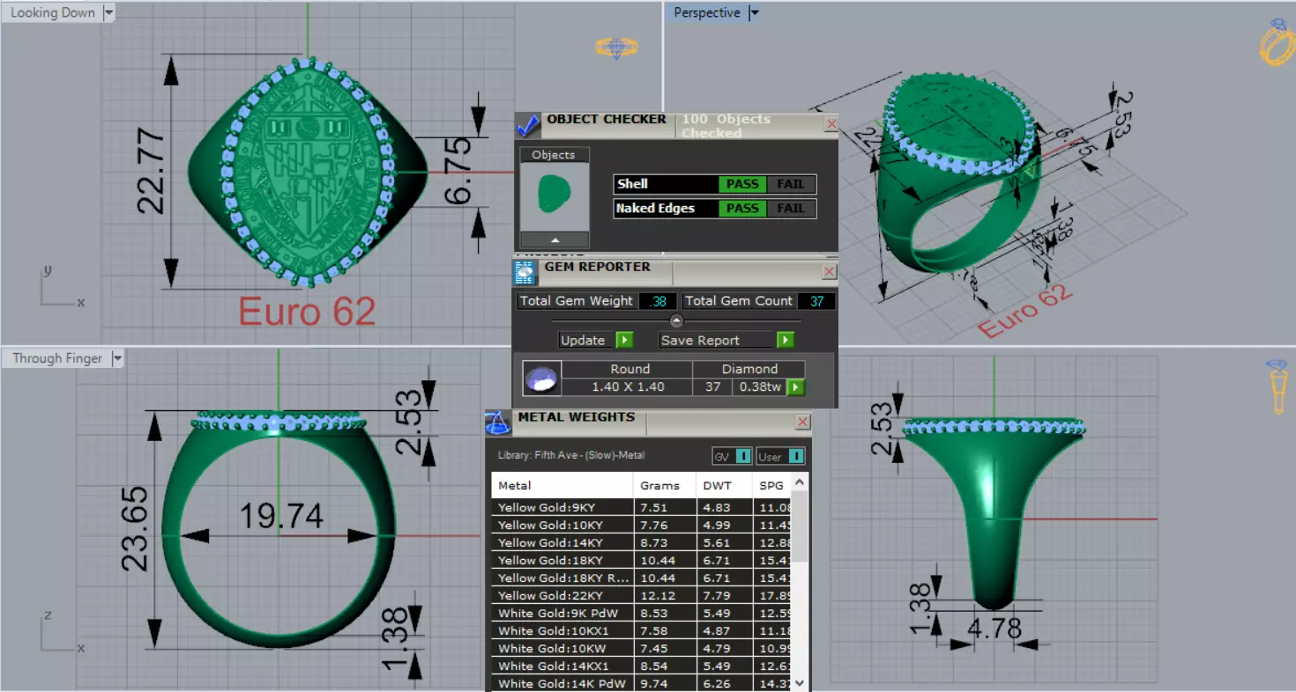
Task: Click FAIL in the Naked Edges row
Action: (x=790, y=209)
